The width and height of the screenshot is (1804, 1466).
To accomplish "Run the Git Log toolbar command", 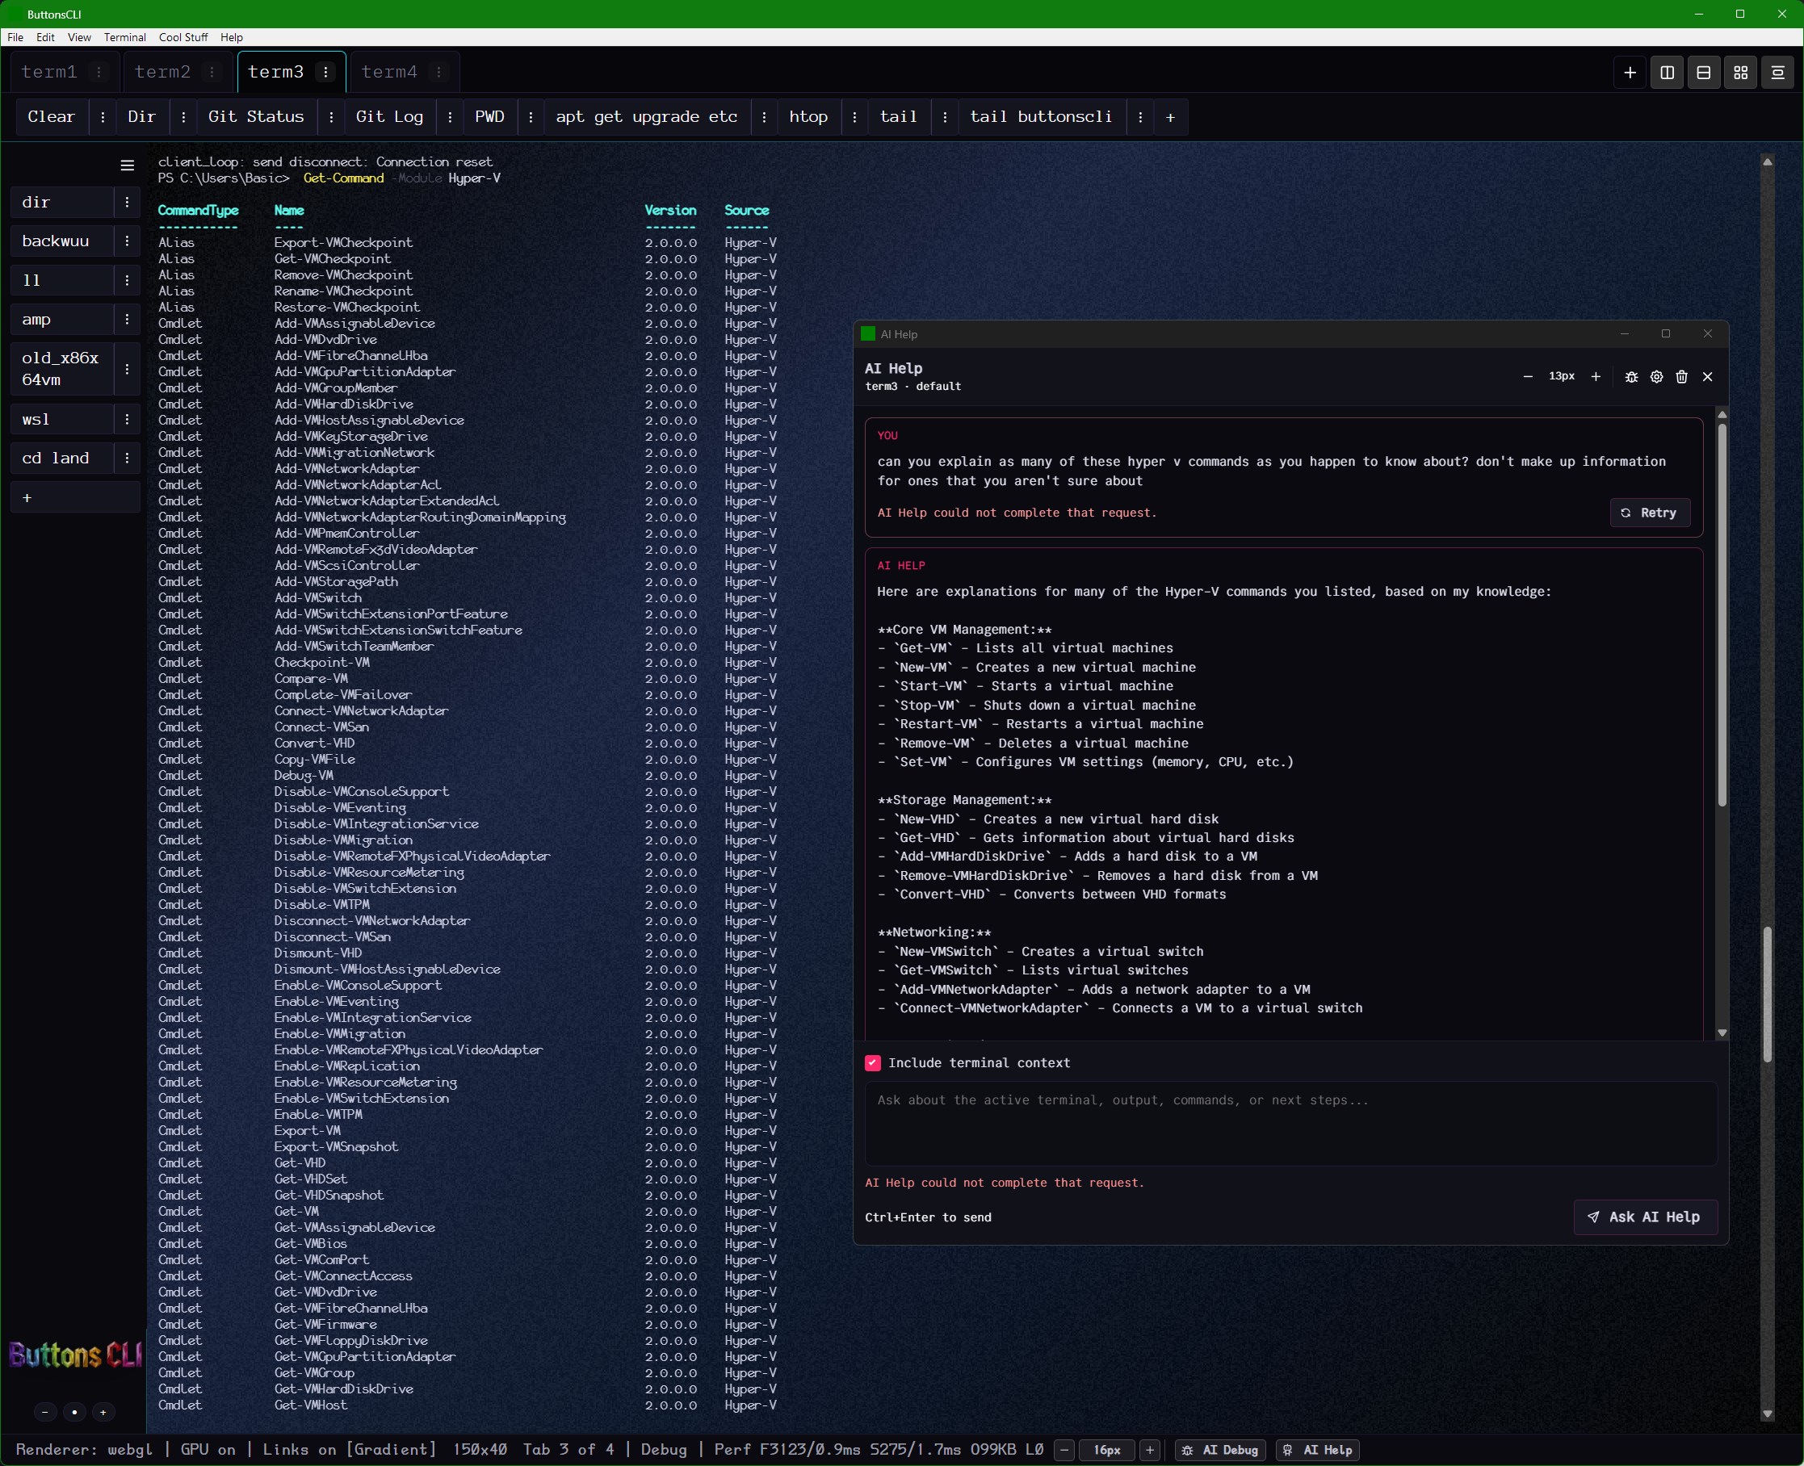I will click(389, 117).
